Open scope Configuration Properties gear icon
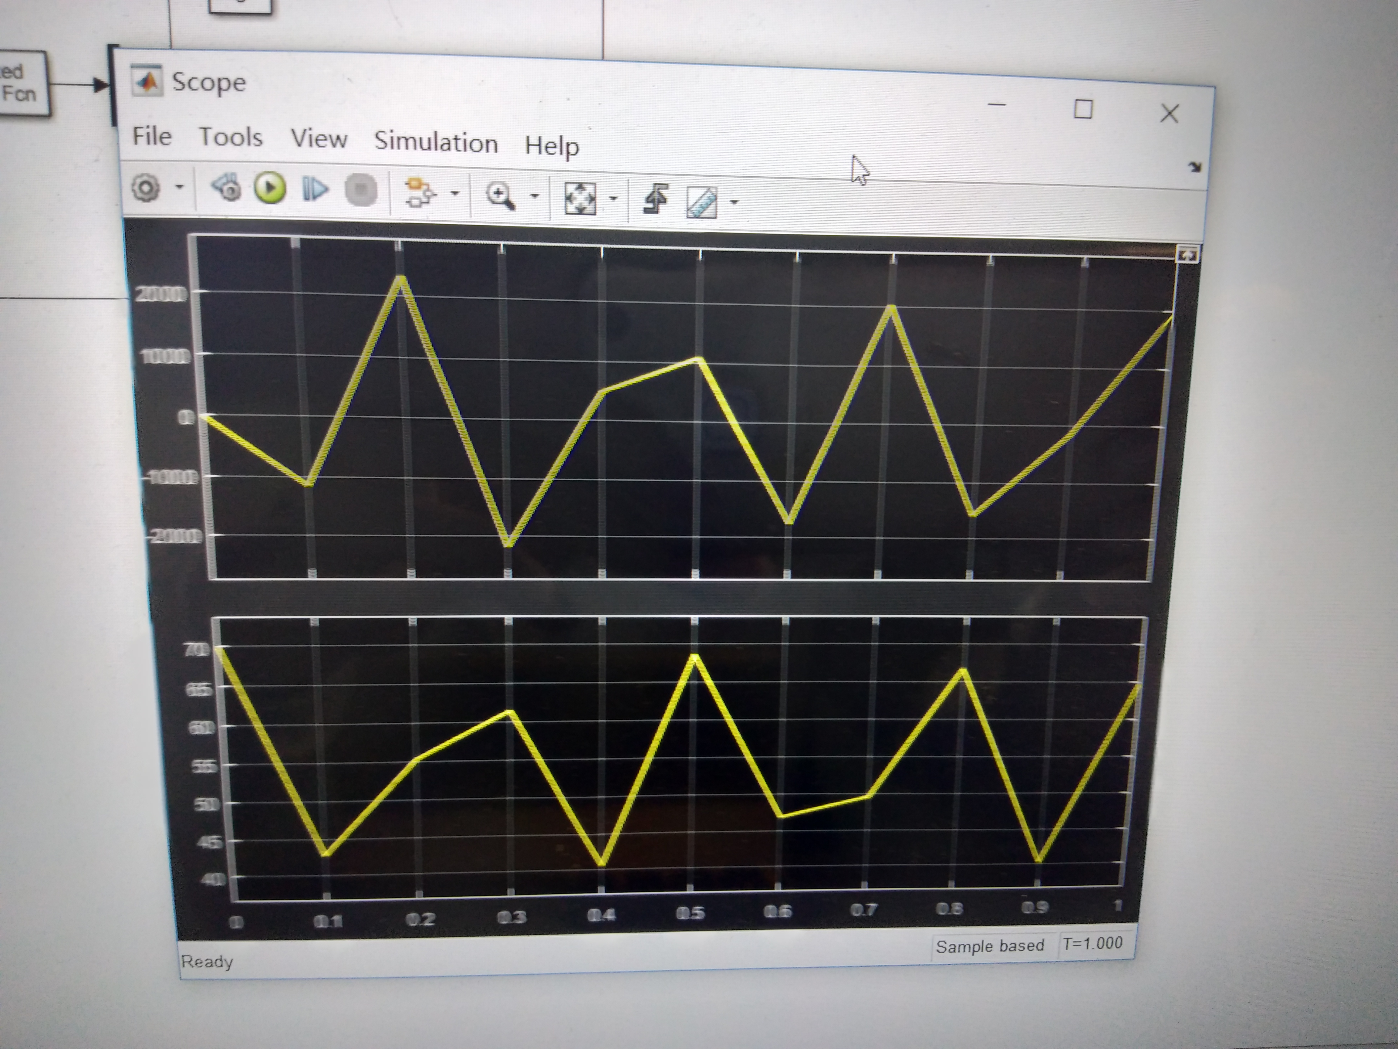 146,188
